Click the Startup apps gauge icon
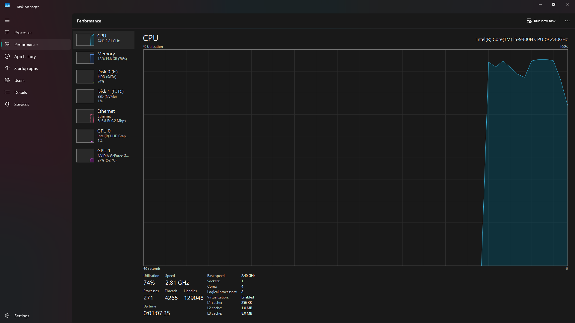This screenshot has width=575, height=323. (7, 68)
